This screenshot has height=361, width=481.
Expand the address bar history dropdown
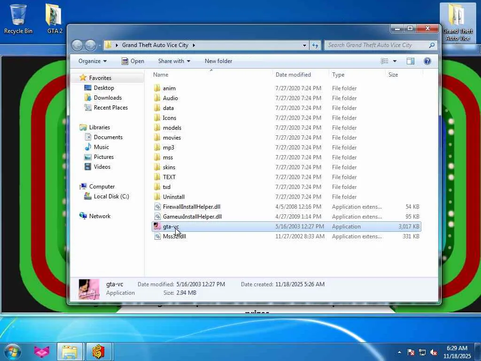[x=304, y=46]
